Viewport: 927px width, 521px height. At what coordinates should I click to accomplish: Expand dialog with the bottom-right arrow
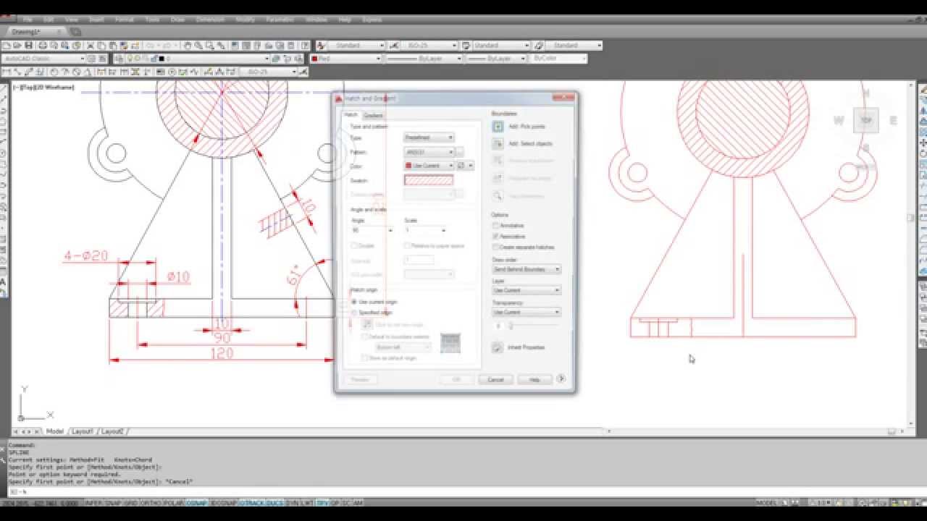(x=561, y=378)
